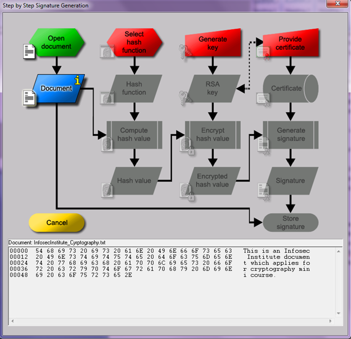Click the red Generate key step
The width and height of the screenshot is (351, 339).
tap(213, 43)
